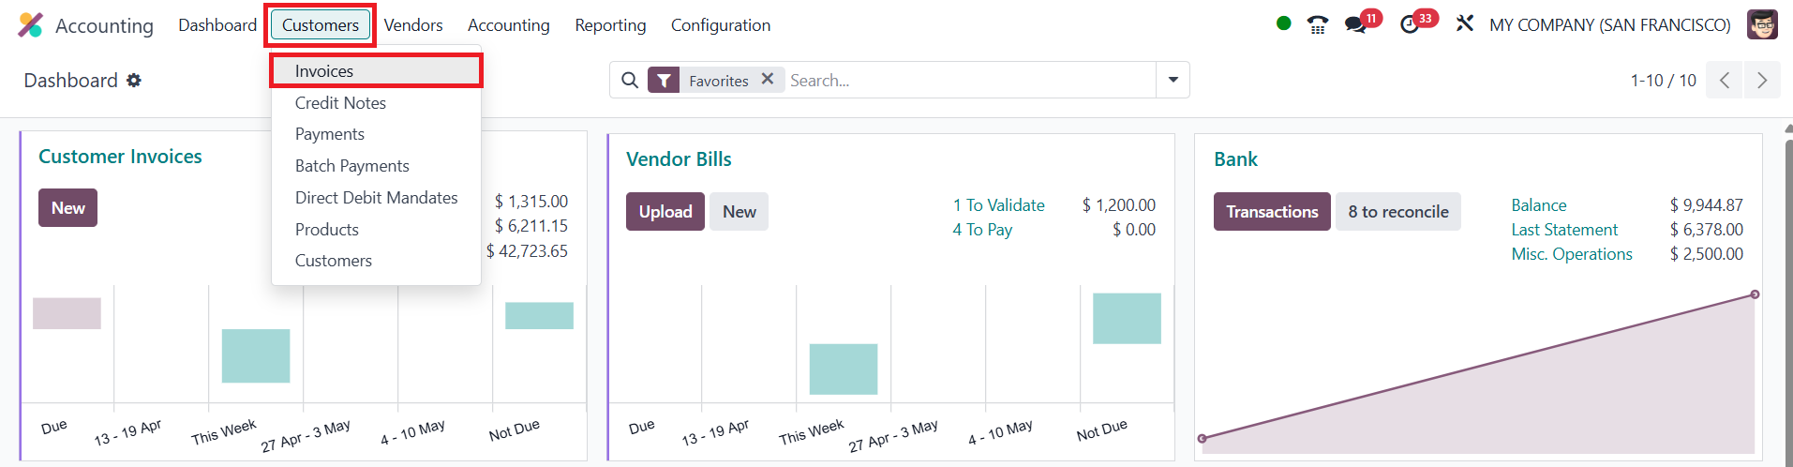
Task: Go to next page arrow
Action: point(1762,81)
